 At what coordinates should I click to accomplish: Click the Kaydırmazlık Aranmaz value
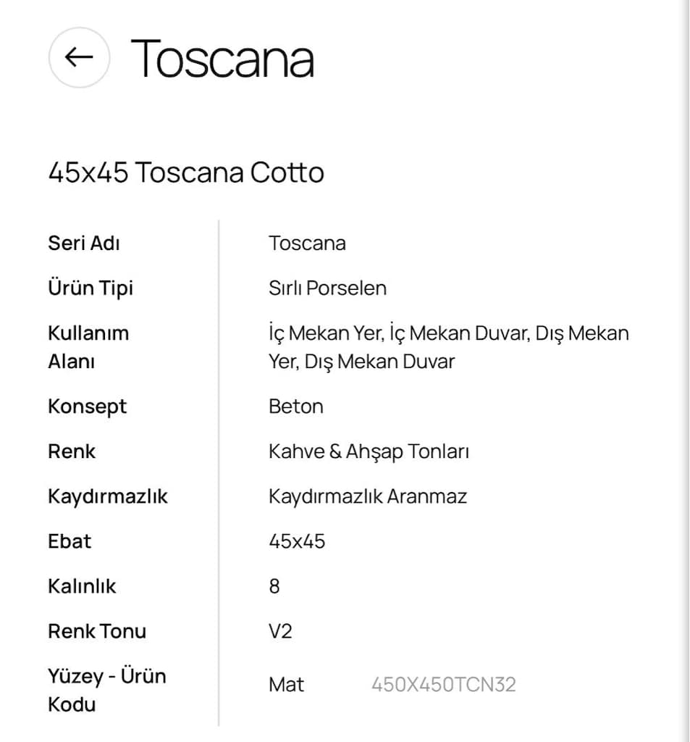tap(368, 496)
